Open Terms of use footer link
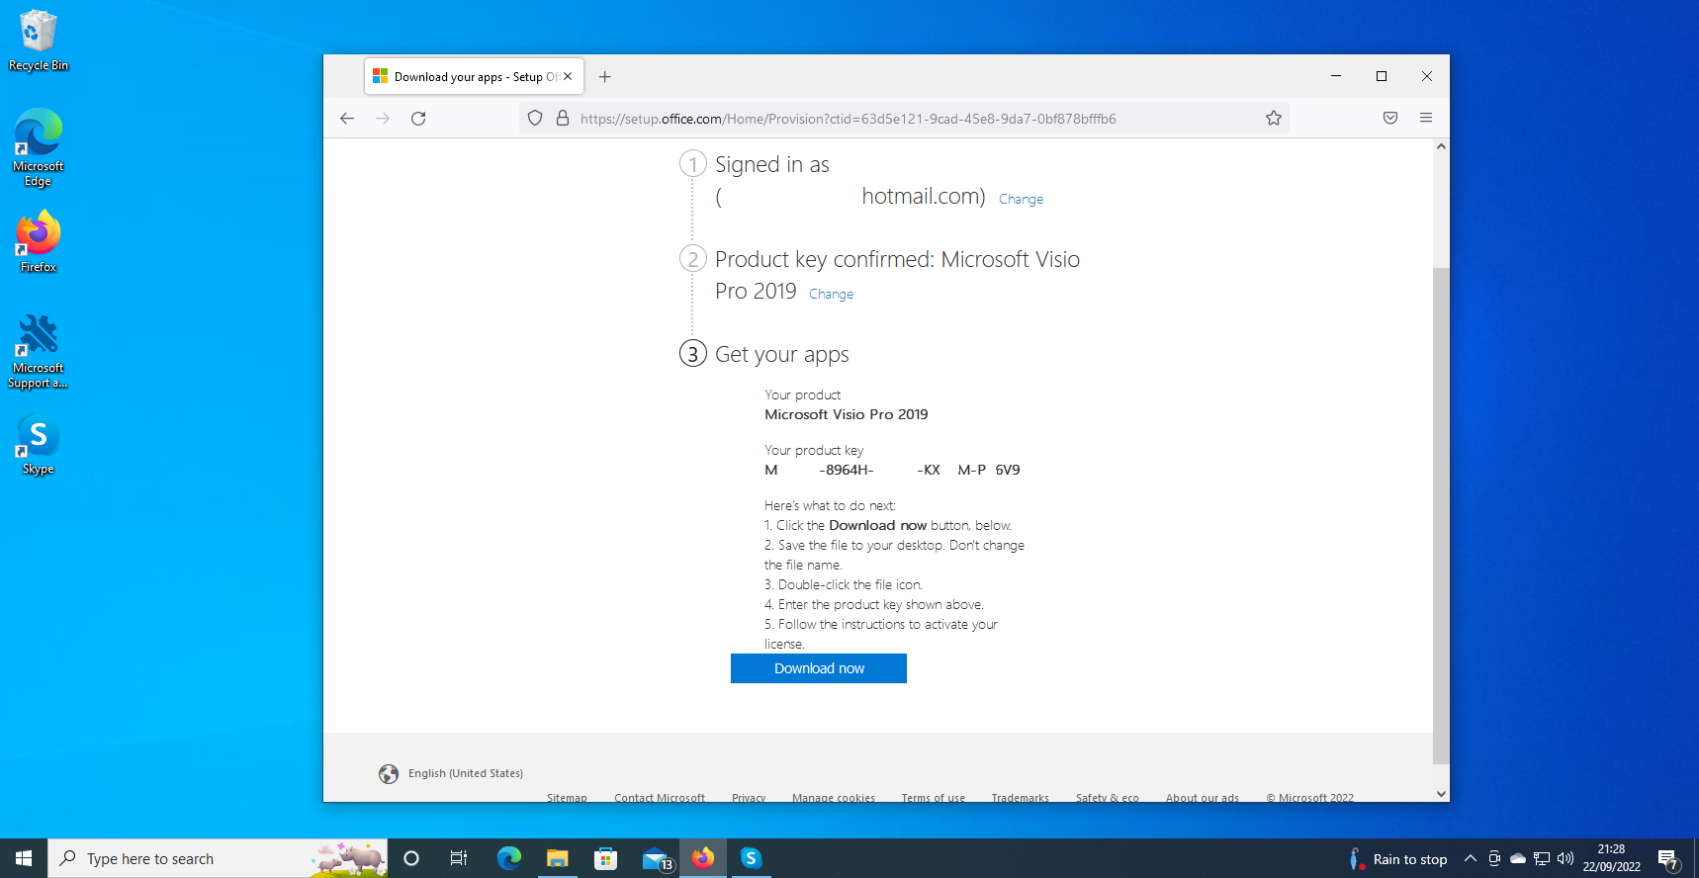This screenshot has height=878, width=1699. coord(934,797)
